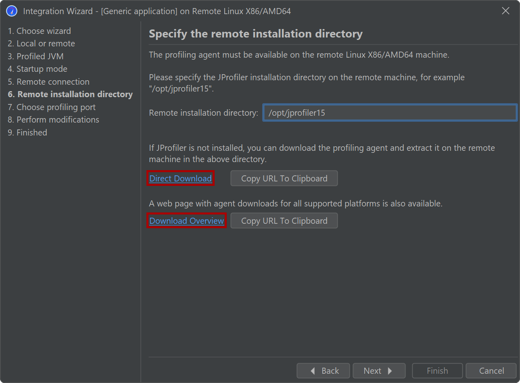
Task: Copy the Download Overview URL to clipboard
Action: click(284, 221)
